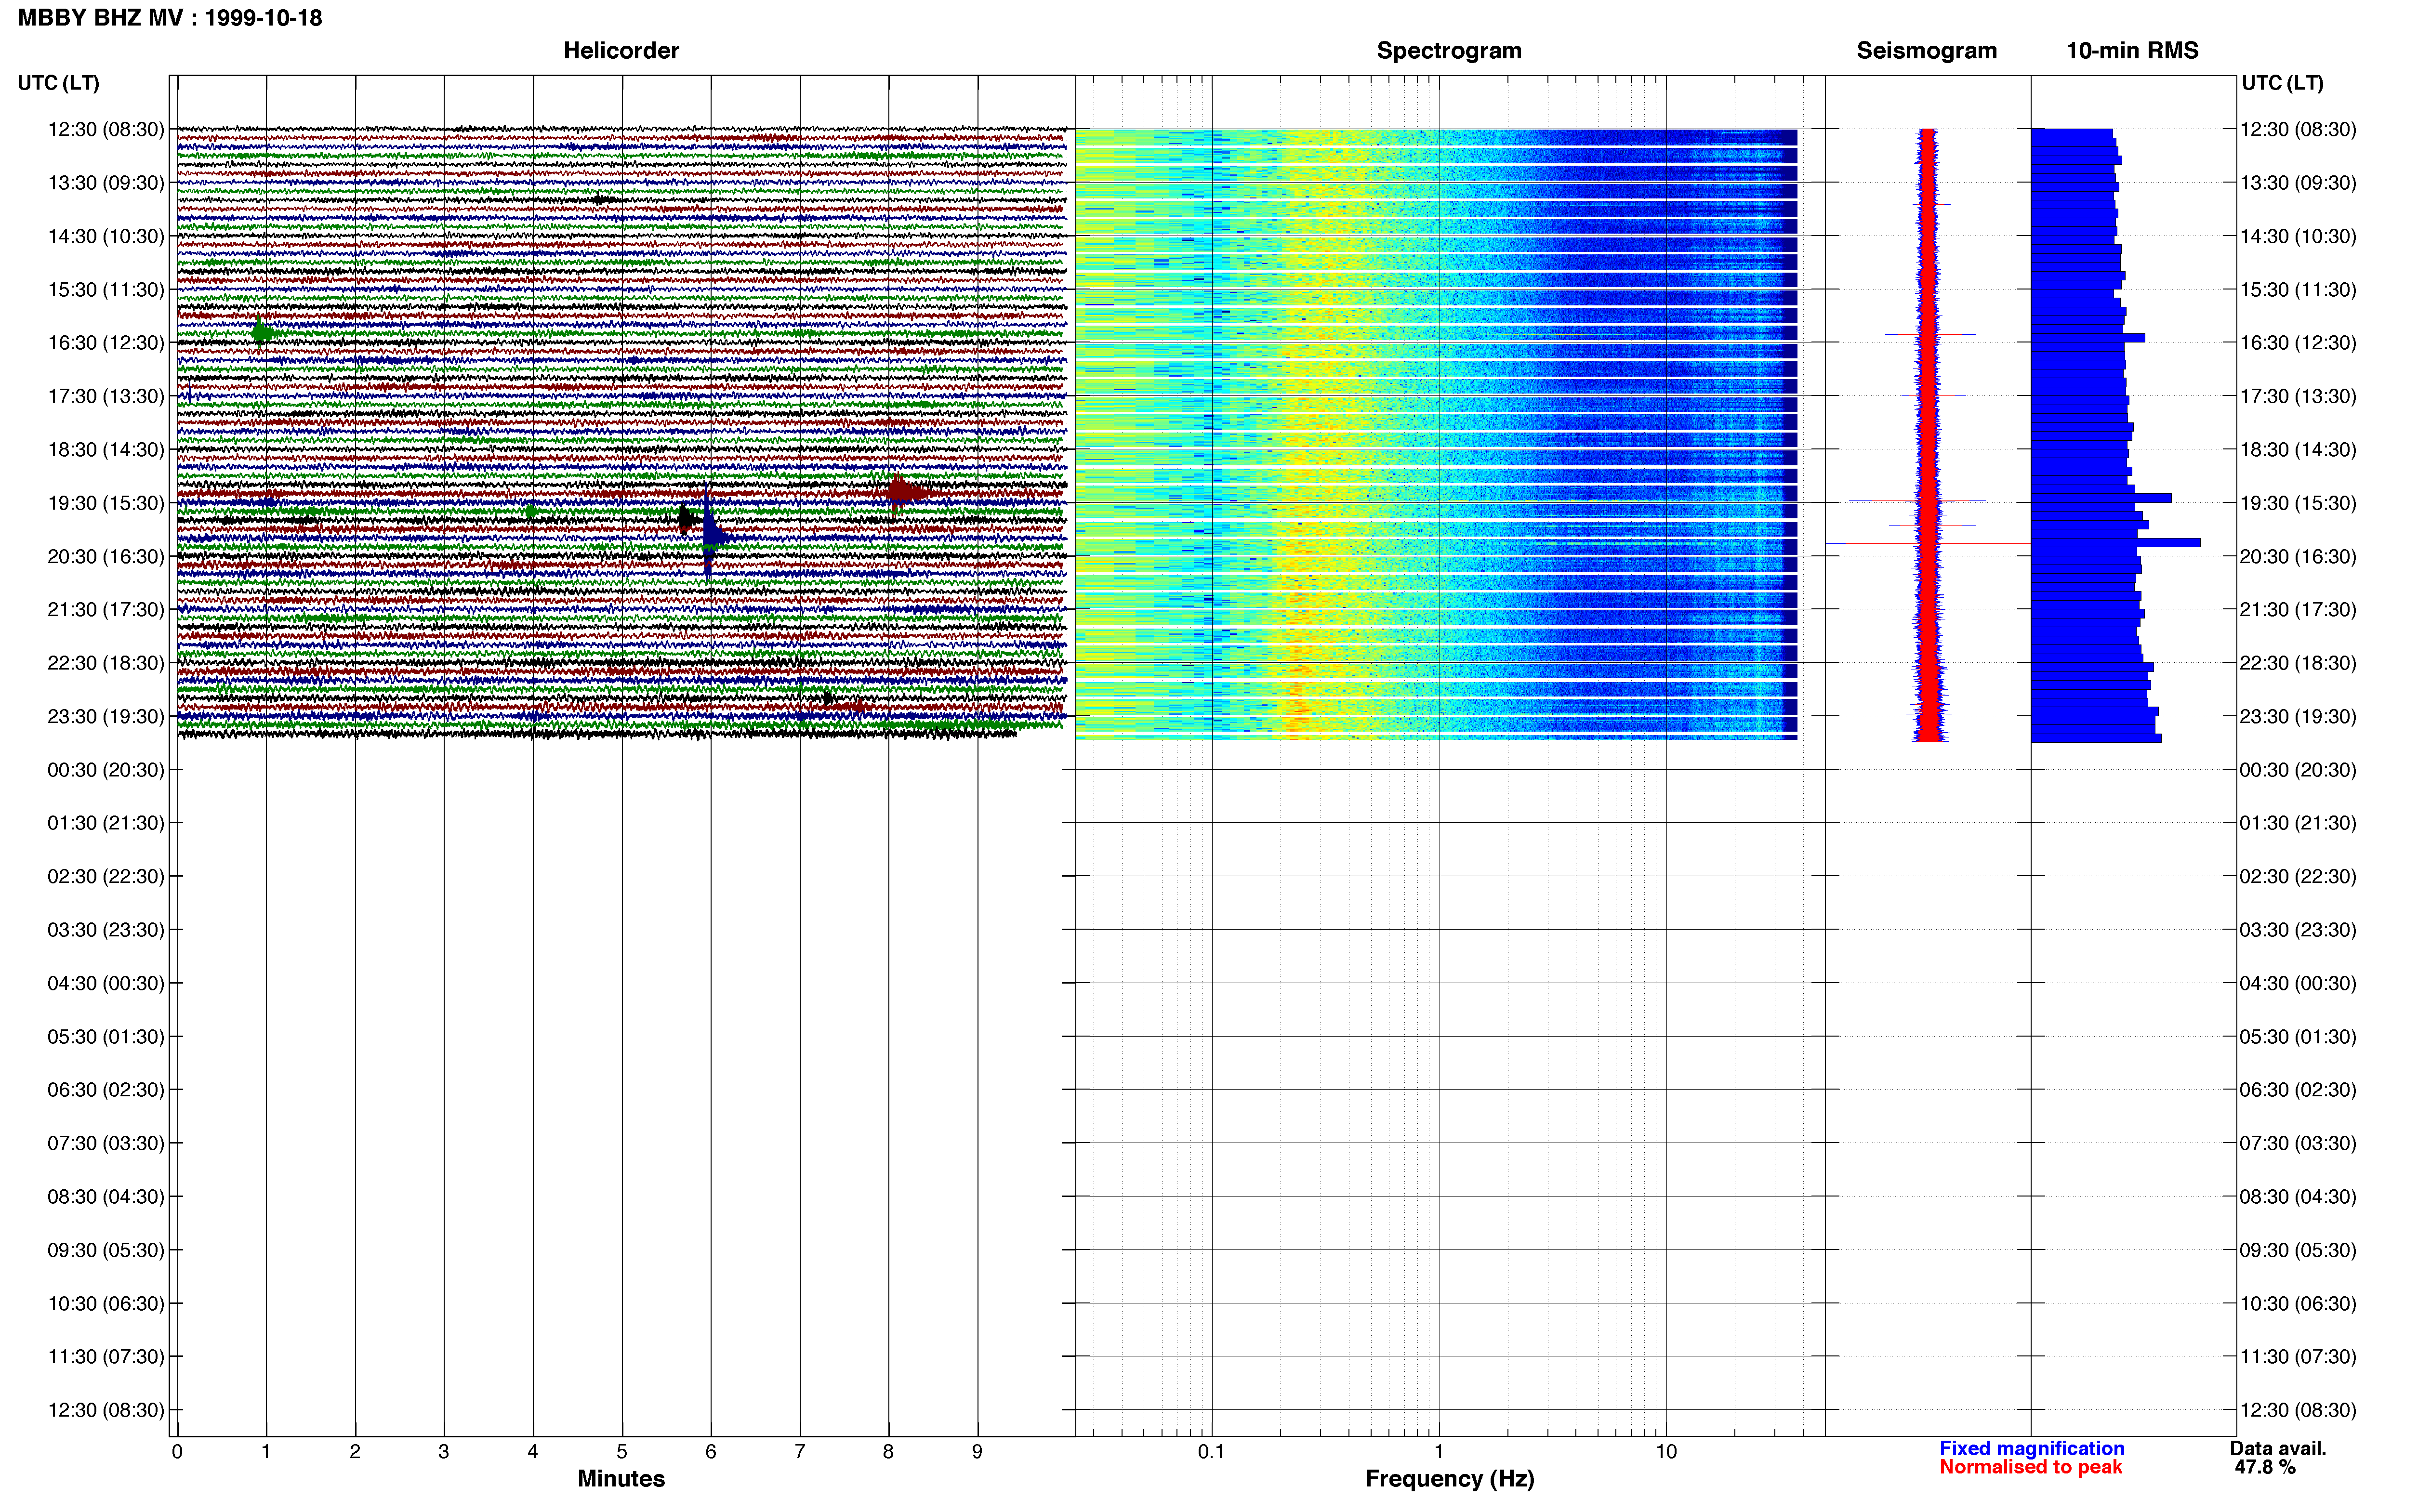This screenshot has width=2418, height=1512.
Task: Click the left 02:30 (22:30) time label
Action: pos(106,876)
